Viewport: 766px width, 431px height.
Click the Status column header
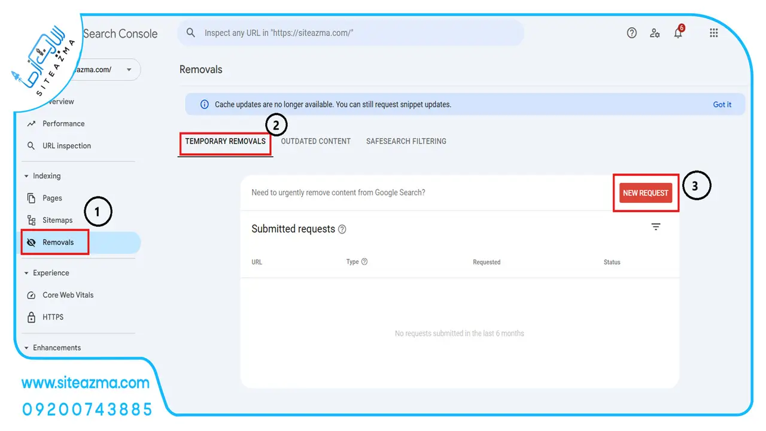pos(612,262)
